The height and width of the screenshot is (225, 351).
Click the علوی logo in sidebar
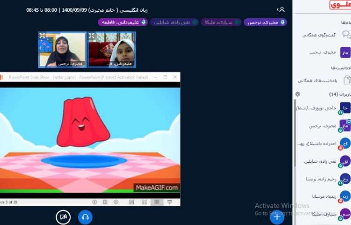[340, 5]
